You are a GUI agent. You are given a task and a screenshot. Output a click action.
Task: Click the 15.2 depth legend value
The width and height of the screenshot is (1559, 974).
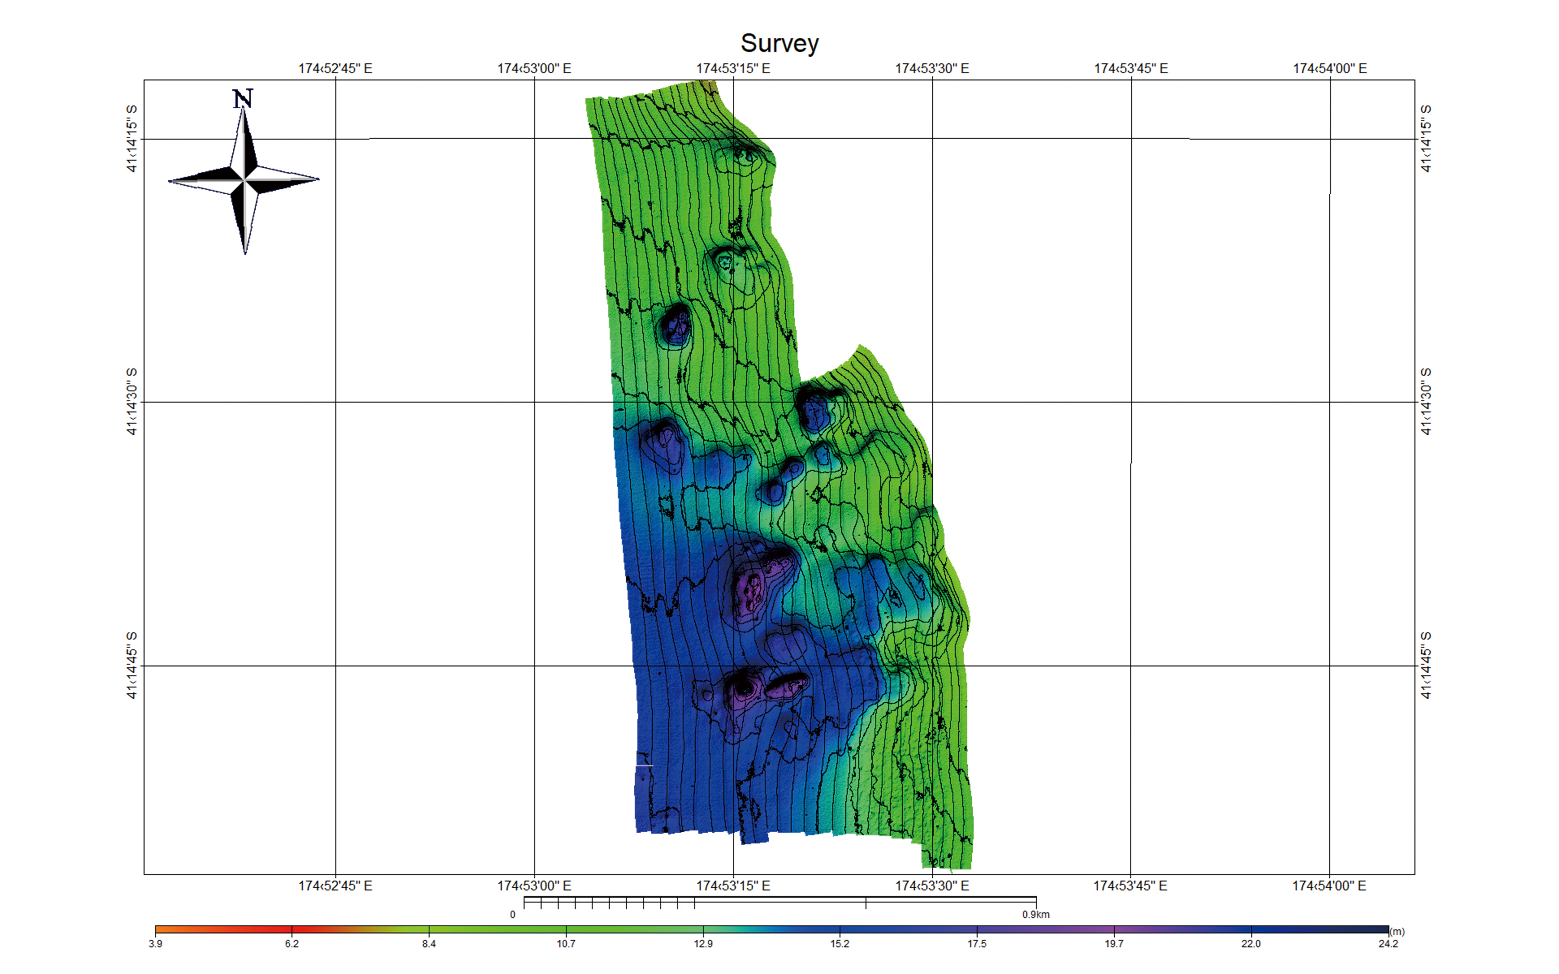pyautogui.click(x=840, y=944)
